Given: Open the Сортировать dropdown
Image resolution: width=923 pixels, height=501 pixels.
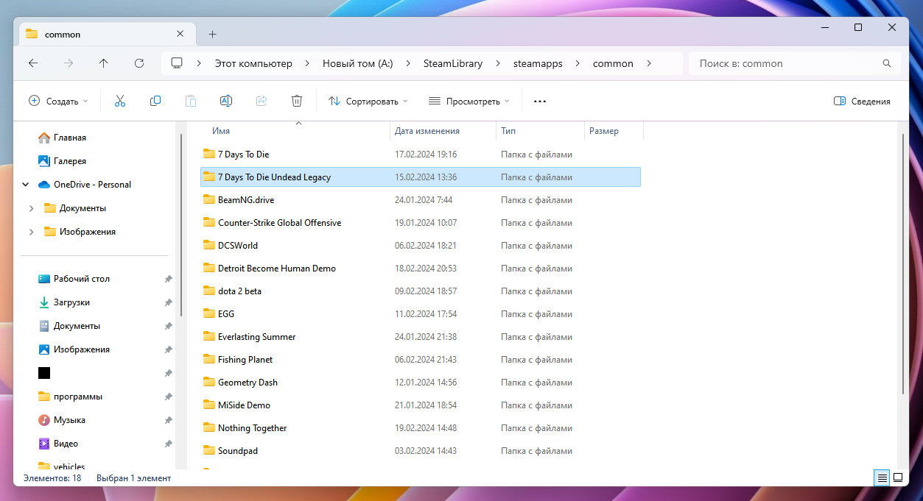Looking at the screenshot, I should click(368, 101).
